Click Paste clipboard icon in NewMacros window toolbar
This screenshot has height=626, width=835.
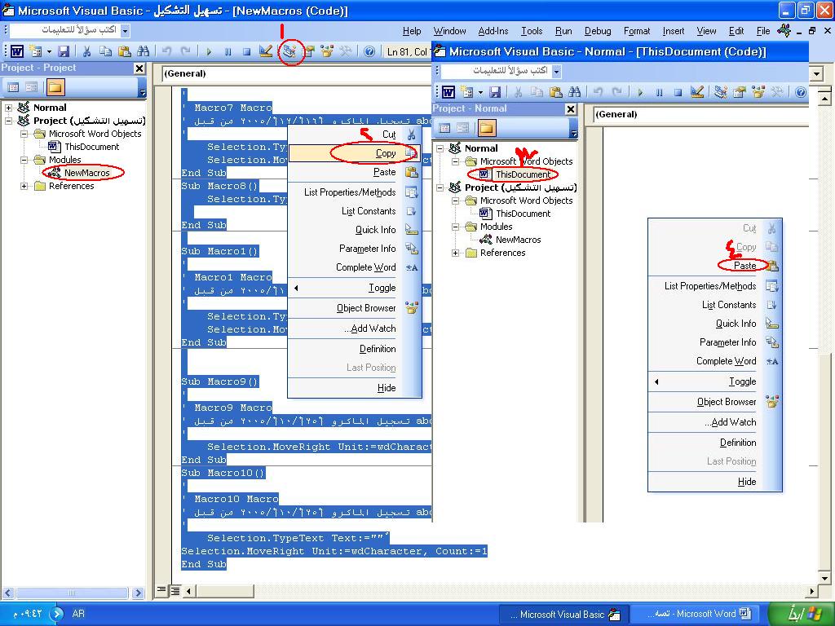tap(125, 51)
